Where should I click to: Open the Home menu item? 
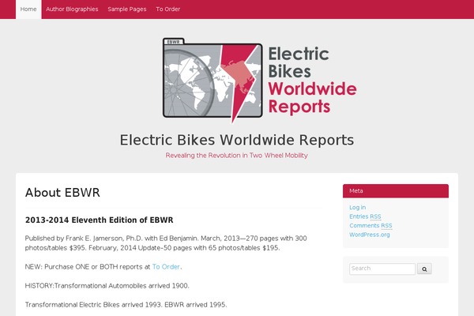click(x=28, y=9)
